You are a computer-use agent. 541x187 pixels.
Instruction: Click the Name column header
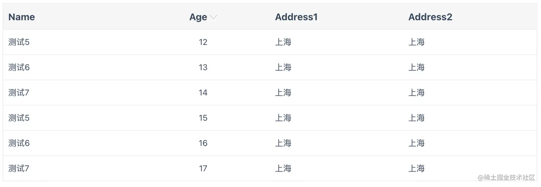[x=21, y=17]
